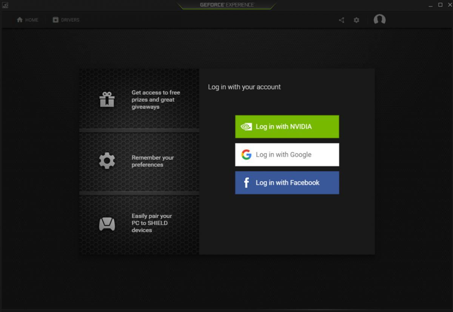The image size is (453, 312).
Task: Open settings via top-right gear icon
Action: tap(356, 20)
